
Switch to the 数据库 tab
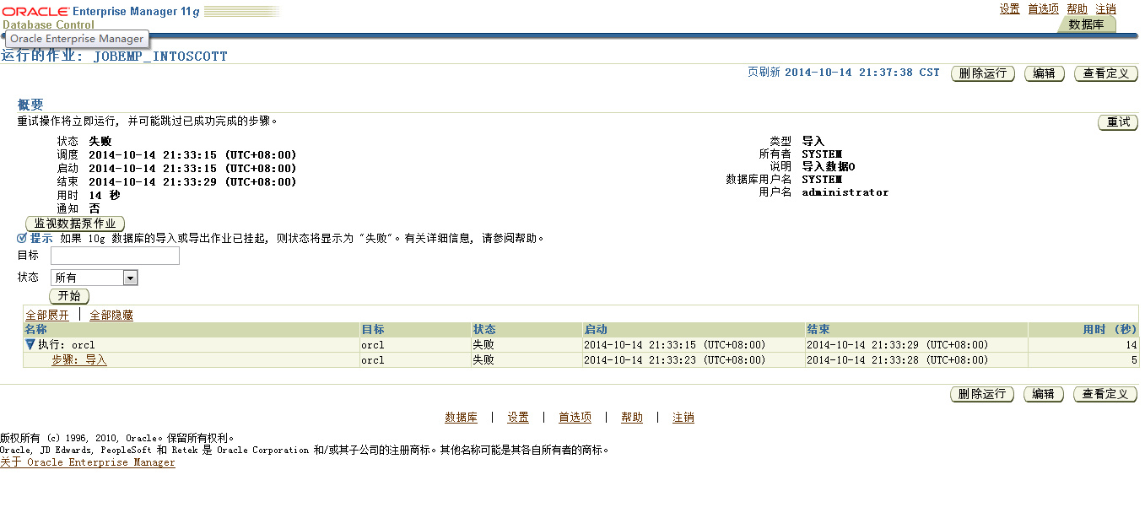1086,24
